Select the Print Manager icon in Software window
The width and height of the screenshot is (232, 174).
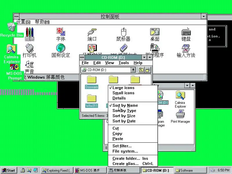coord(180,117)
